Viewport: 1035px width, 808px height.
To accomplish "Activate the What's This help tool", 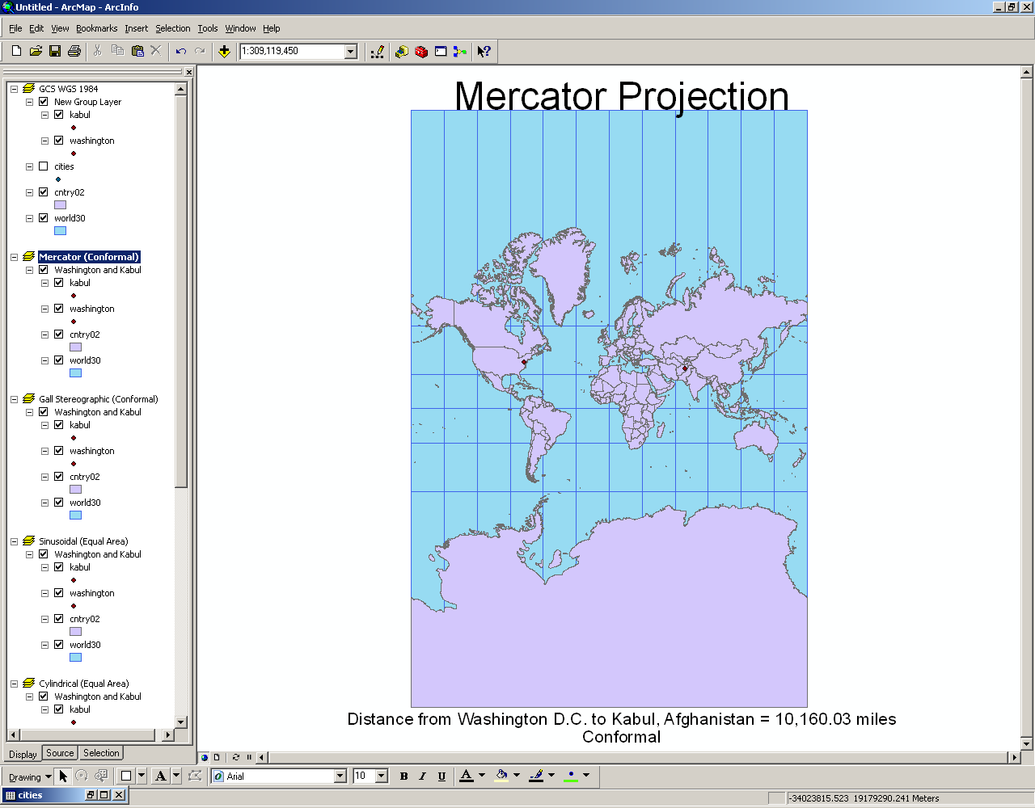I will pyautogui.click(x=484, y=51).
